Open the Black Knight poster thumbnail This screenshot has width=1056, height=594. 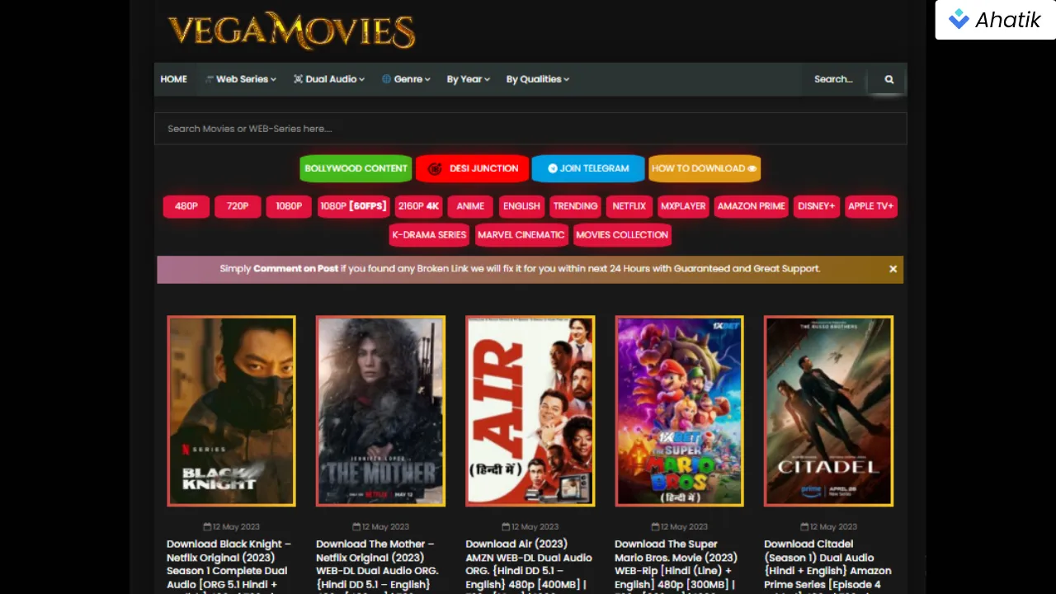pyautogui.click(x=231, y=411)
